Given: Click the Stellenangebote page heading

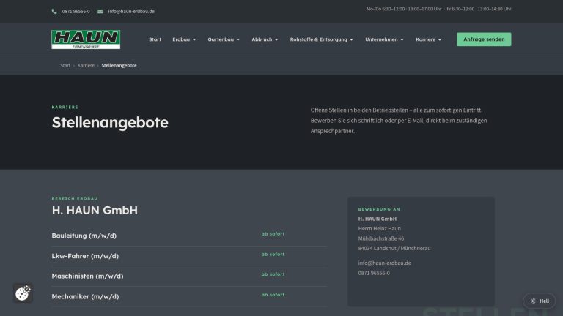Looking at the screenshot, I should click(110, 123).
